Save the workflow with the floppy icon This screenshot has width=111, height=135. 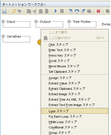coord(4,11)
